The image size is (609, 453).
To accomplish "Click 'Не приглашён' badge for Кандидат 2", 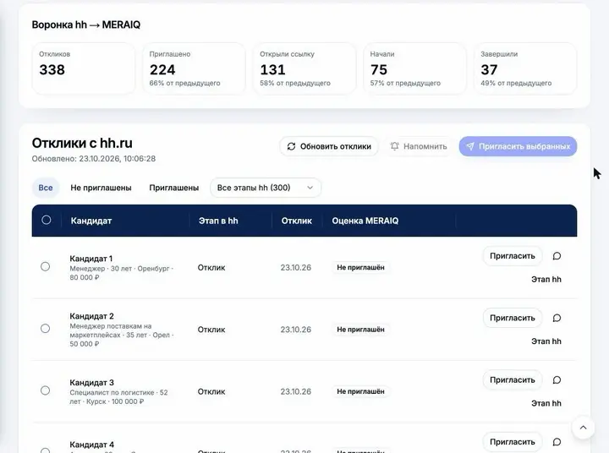I will pyautogui.click(x=360, y=330).
